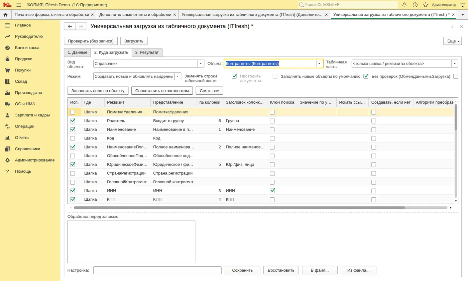
Task: Click the Загрузить button
Action: pyautogui.click(x=134, y=41)
